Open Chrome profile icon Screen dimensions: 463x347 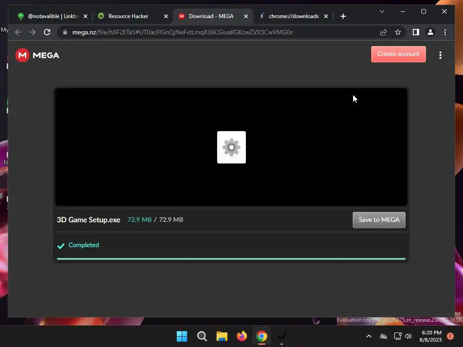[x=430, y=32]
